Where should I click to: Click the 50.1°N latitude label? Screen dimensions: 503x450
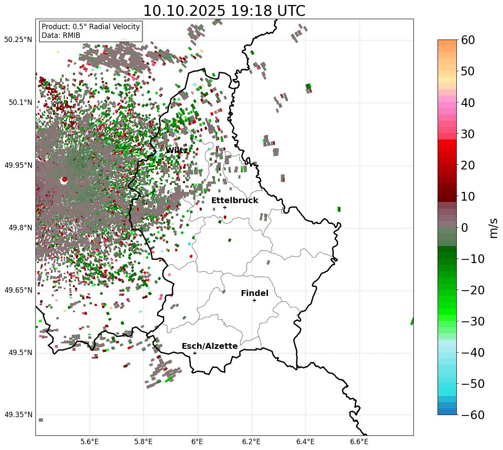(x=20, y=102)
